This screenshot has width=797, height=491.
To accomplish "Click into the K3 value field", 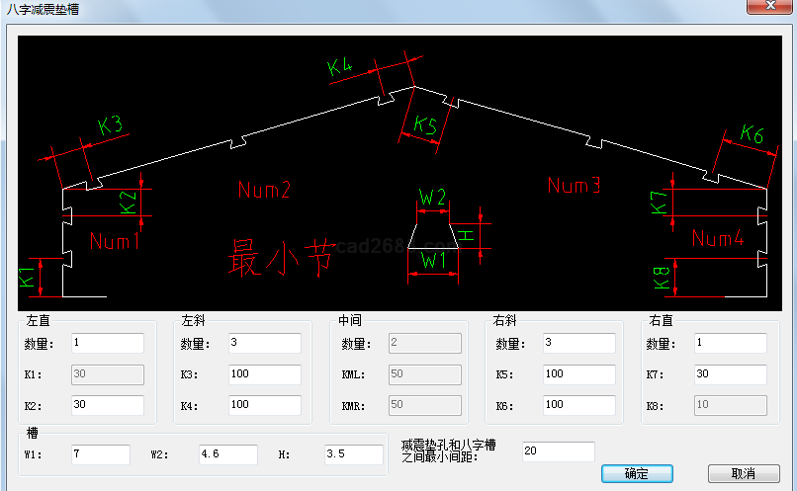I will point(264,374).
